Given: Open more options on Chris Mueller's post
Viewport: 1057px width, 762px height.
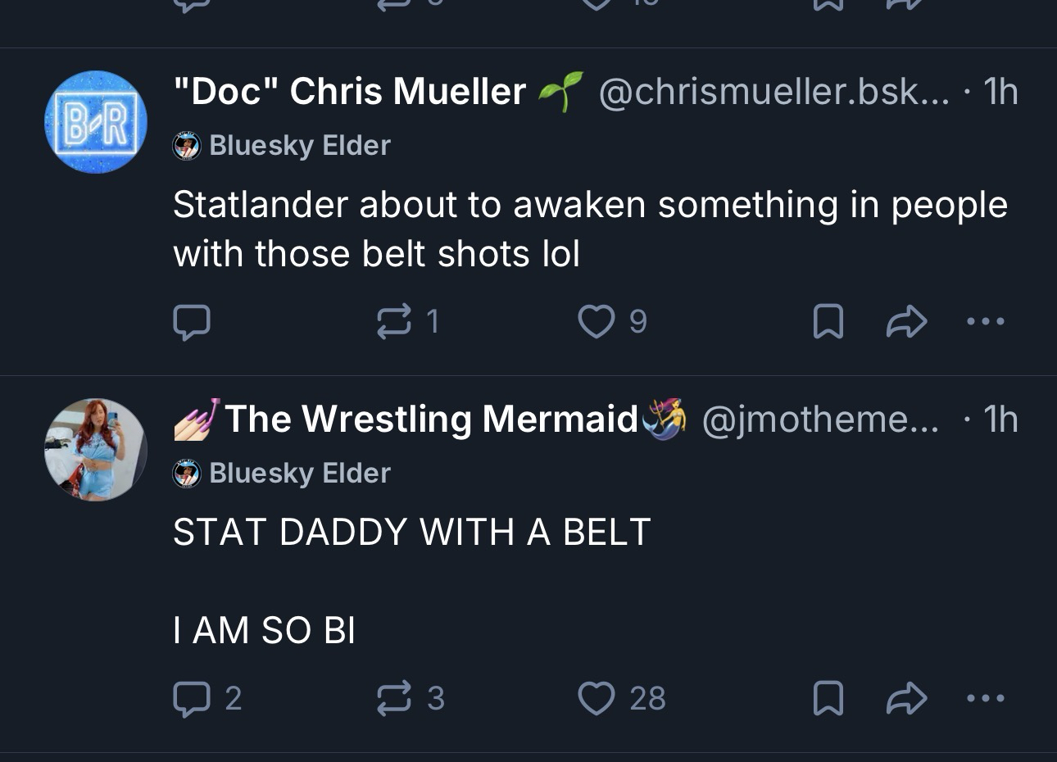Looking at the screenshot, I should point(985,322).
